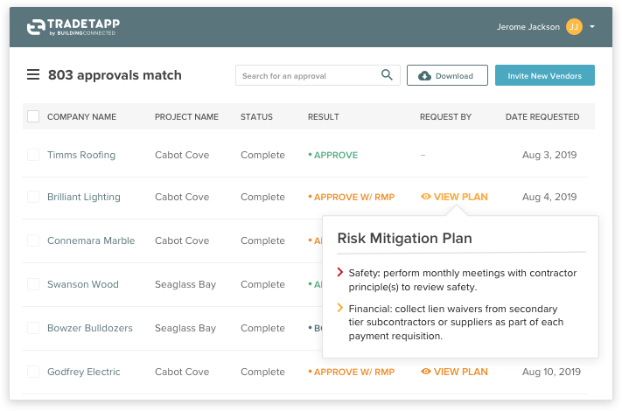Sort by Company Name column header
This screenshot has height=411, width=622.
pyautogui.click(x=81, y=116)
